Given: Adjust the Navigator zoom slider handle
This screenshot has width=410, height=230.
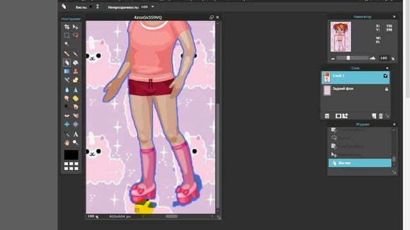Looking at the screenshot, I should (x=348, y=58).
